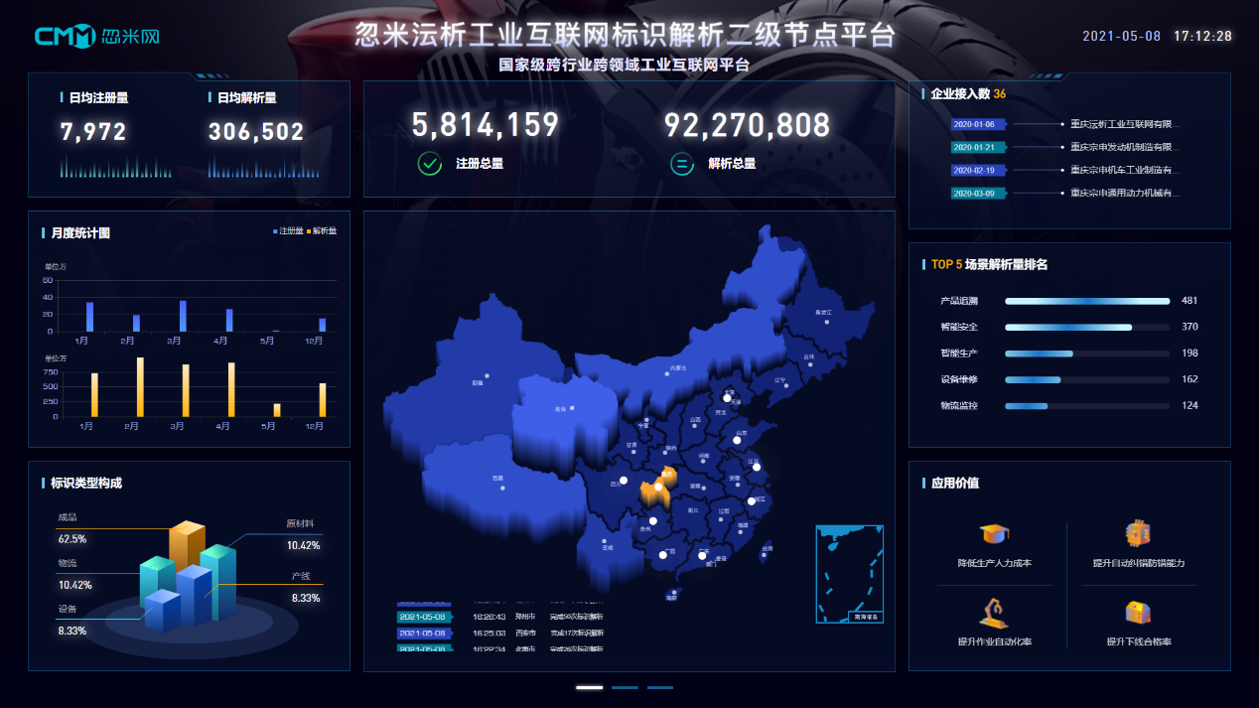Click the 2020-01-06 timeline date tag

click(978, 123)
